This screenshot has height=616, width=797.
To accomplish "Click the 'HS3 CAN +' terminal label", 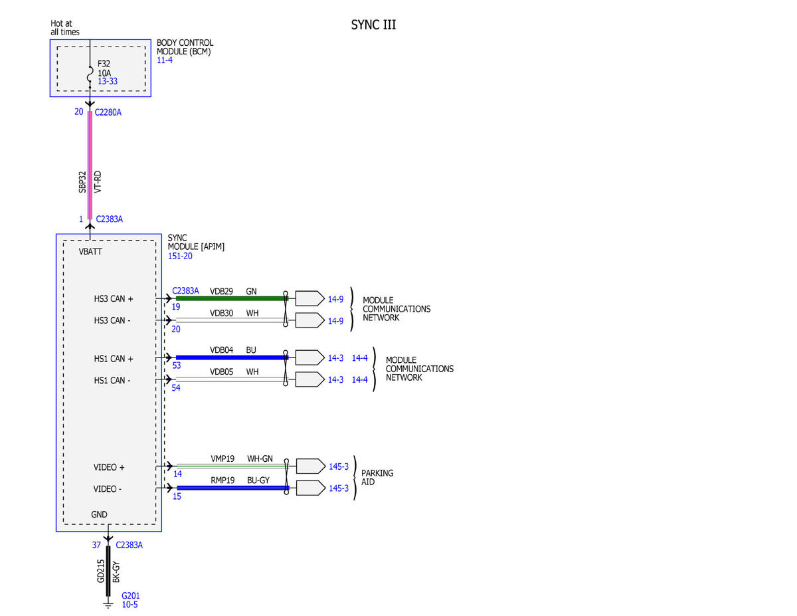I will pos(114,299).
